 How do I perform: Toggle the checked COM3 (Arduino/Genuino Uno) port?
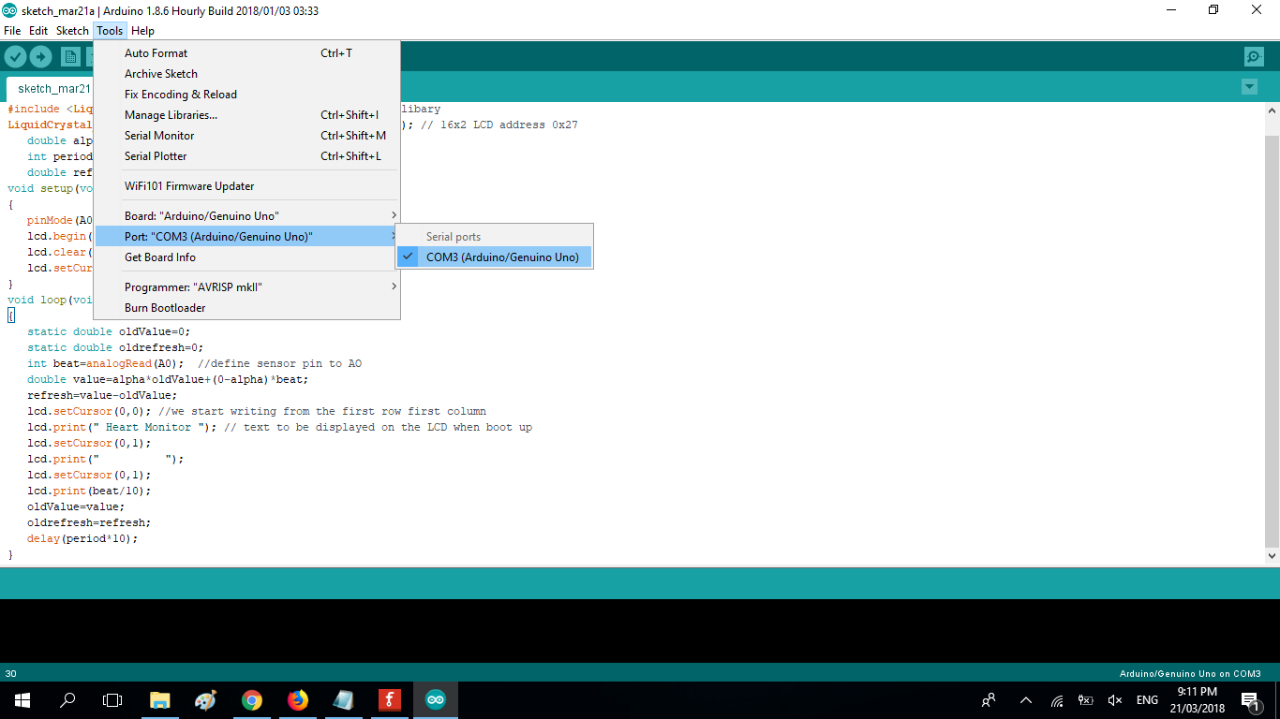tap(494, 257)
